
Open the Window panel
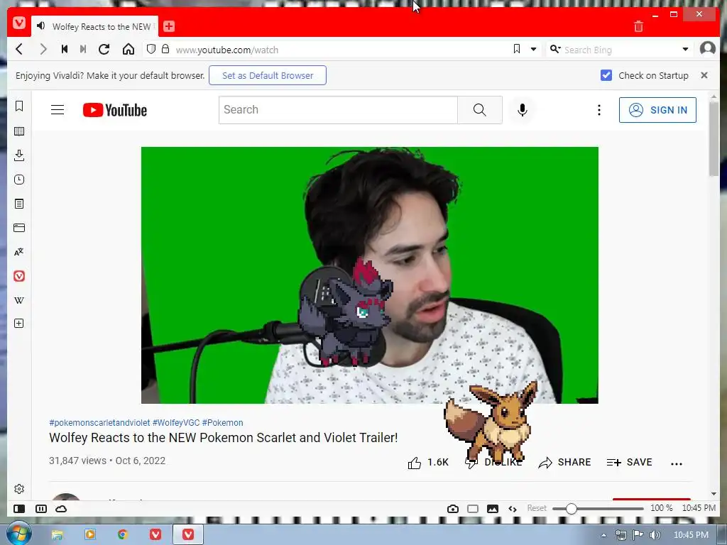click(19, 228)
